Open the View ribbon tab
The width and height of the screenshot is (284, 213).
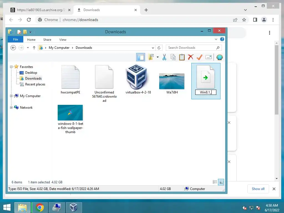(63, 39)
